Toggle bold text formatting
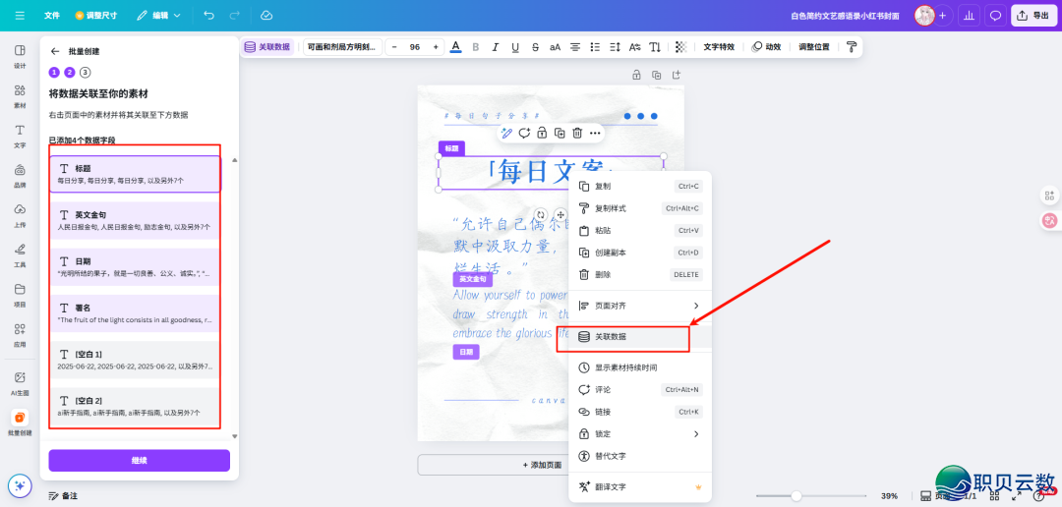Screen dimensions: 1062x507 coord(476,47)
